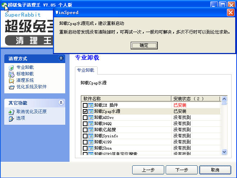Check the 卸载IE 插件 checkbox
The height and width of the screenshot is (178, 237).
[85, 105]
